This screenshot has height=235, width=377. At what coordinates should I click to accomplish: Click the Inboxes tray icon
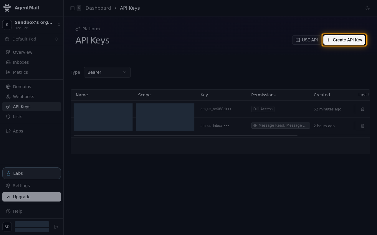coord(8,62)
